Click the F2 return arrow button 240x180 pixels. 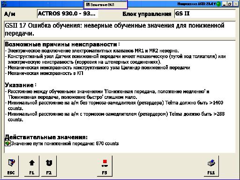tap(49, 166)
